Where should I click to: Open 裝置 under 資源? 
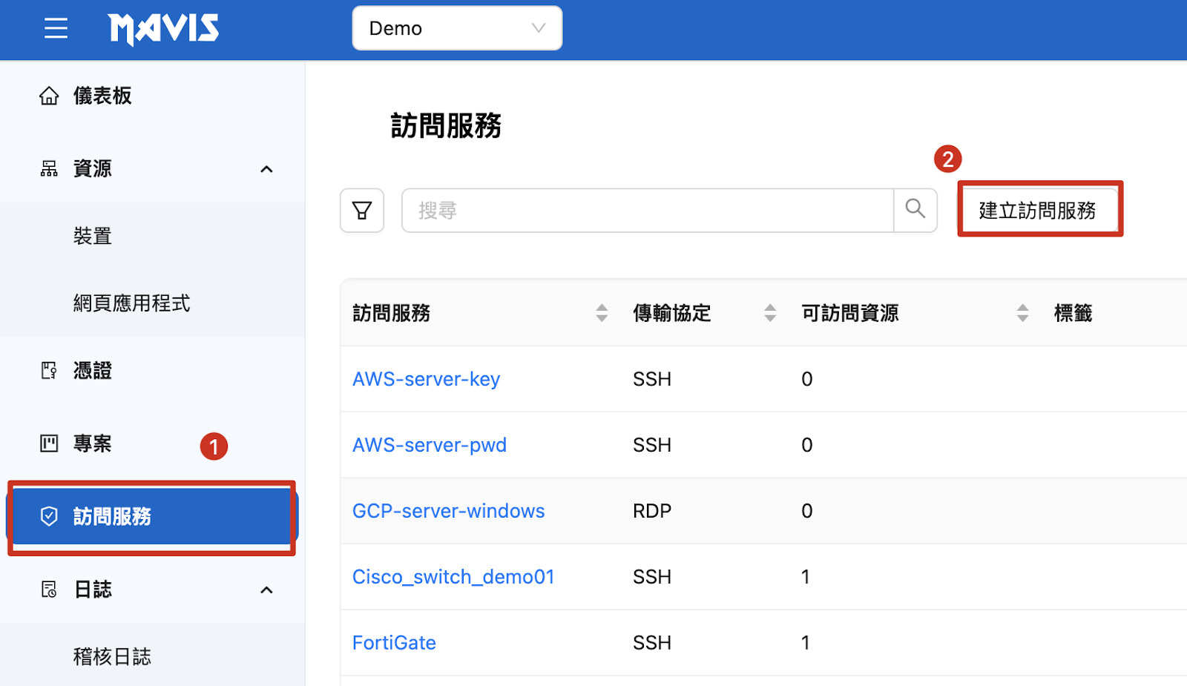92,237
